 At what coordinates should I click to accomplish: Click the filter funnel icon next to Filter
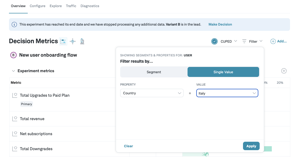[244, 41]
